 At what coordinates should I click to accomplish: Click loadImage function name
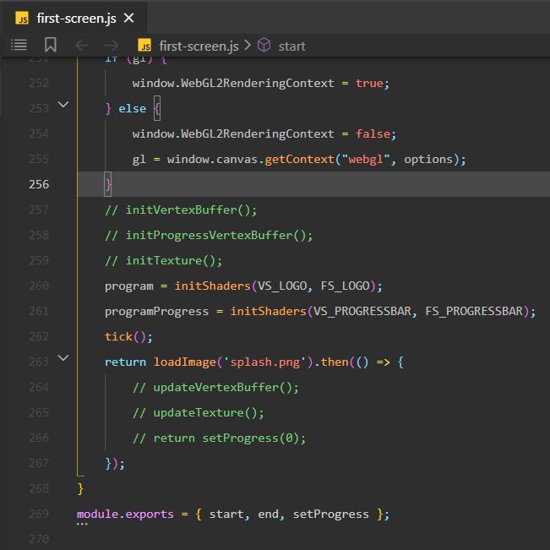(x=184, y=362)
